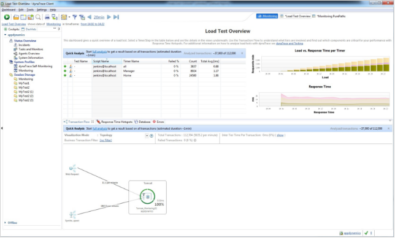Open Help menu
The image size is (395, 238).
pyautogui.click(x=53, y=10)
